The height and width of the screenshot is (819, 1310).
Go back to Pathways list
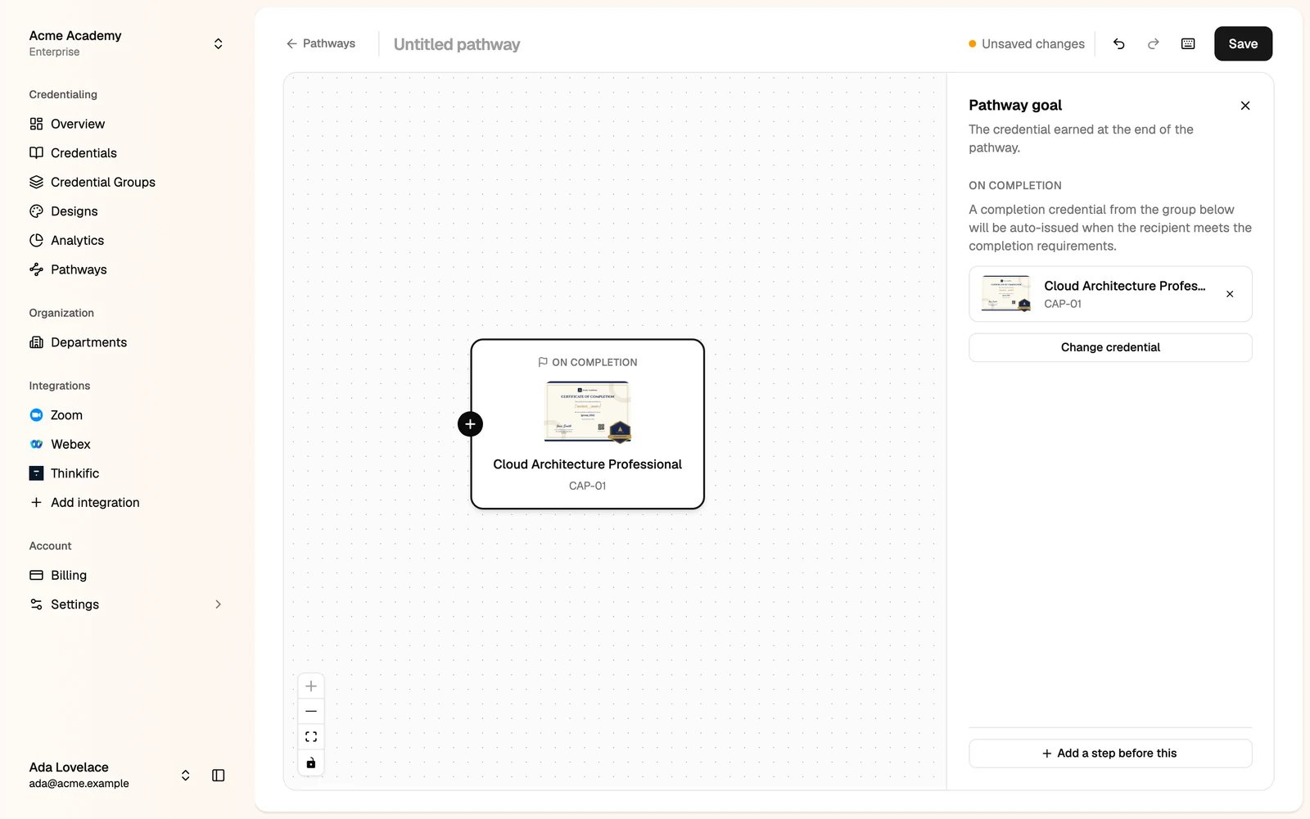pos(321,43)
